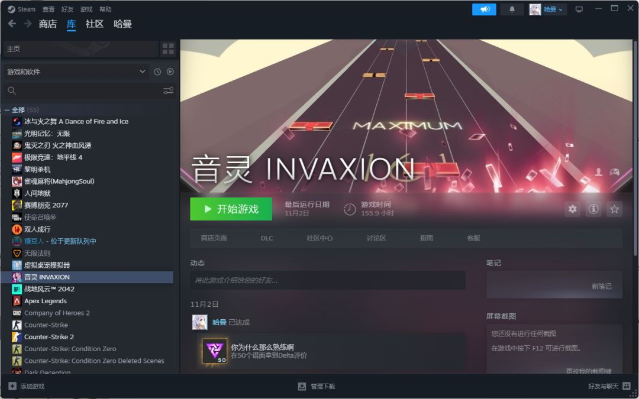Switch to the 社区 tab
This screenshot has width=639, height=399.
click(95, 24)
